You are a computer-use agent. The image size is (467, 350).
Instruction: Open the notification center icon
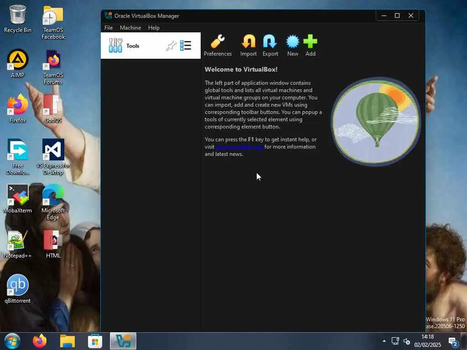click(x=453, y=342)
